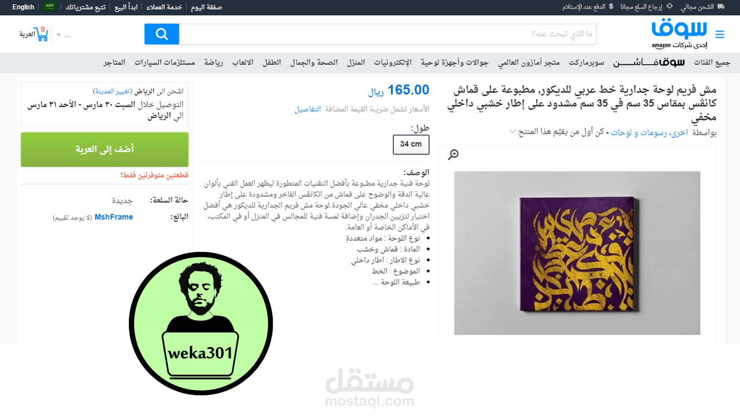The height and width of the screenshot is (417, 740).
Task: Open the جميع الفئات menu
Action: tap(712, 63)
